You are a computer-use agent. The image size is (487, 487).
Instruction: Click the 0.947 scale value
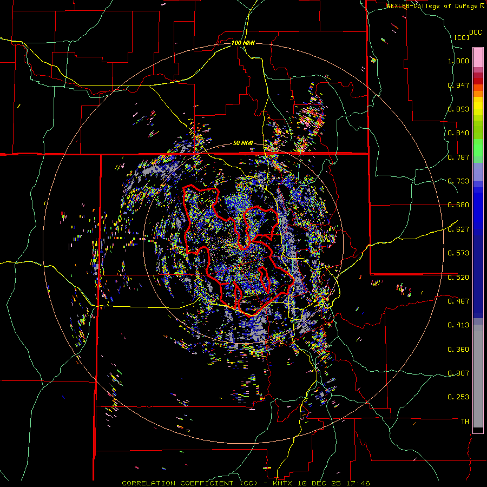[458, 85]
